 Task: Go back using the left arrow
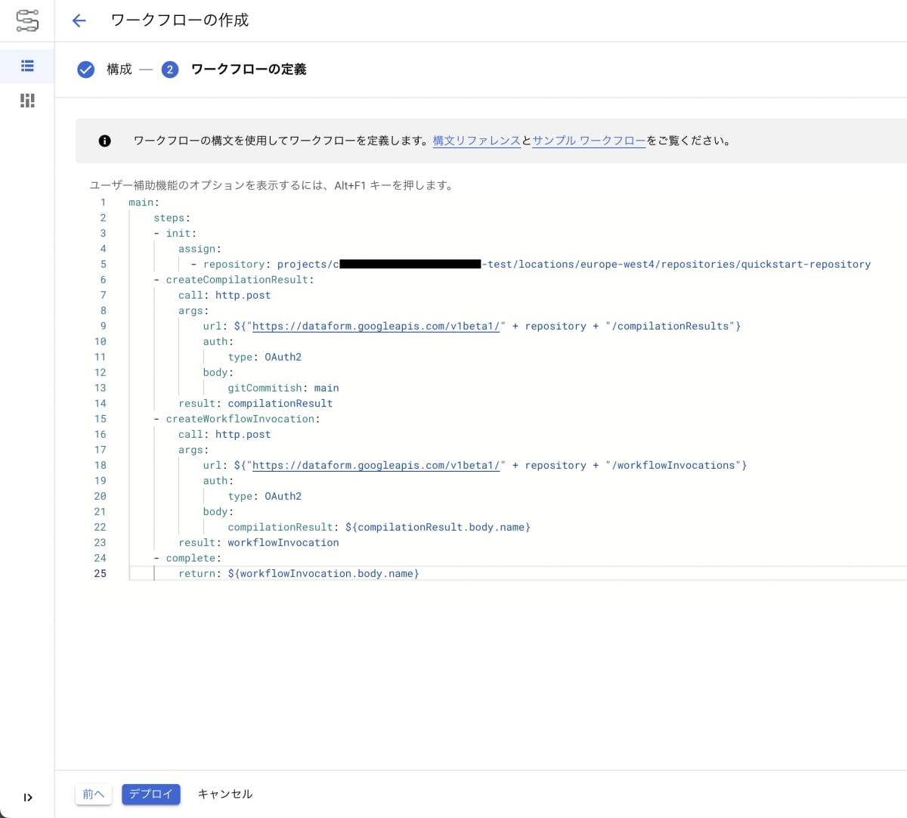pos(79,20)
